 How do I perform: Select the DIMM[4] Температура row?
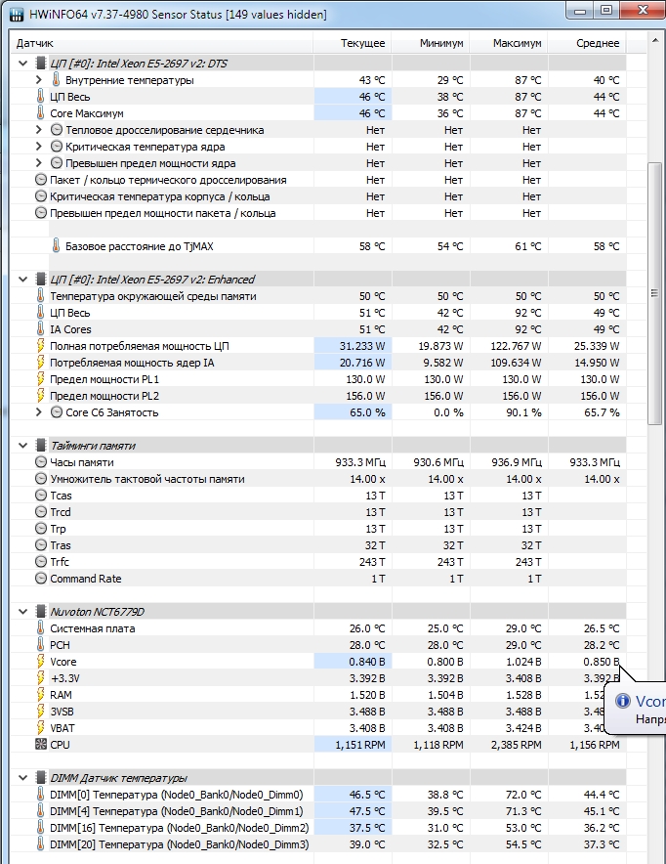[x=318, y=811]
